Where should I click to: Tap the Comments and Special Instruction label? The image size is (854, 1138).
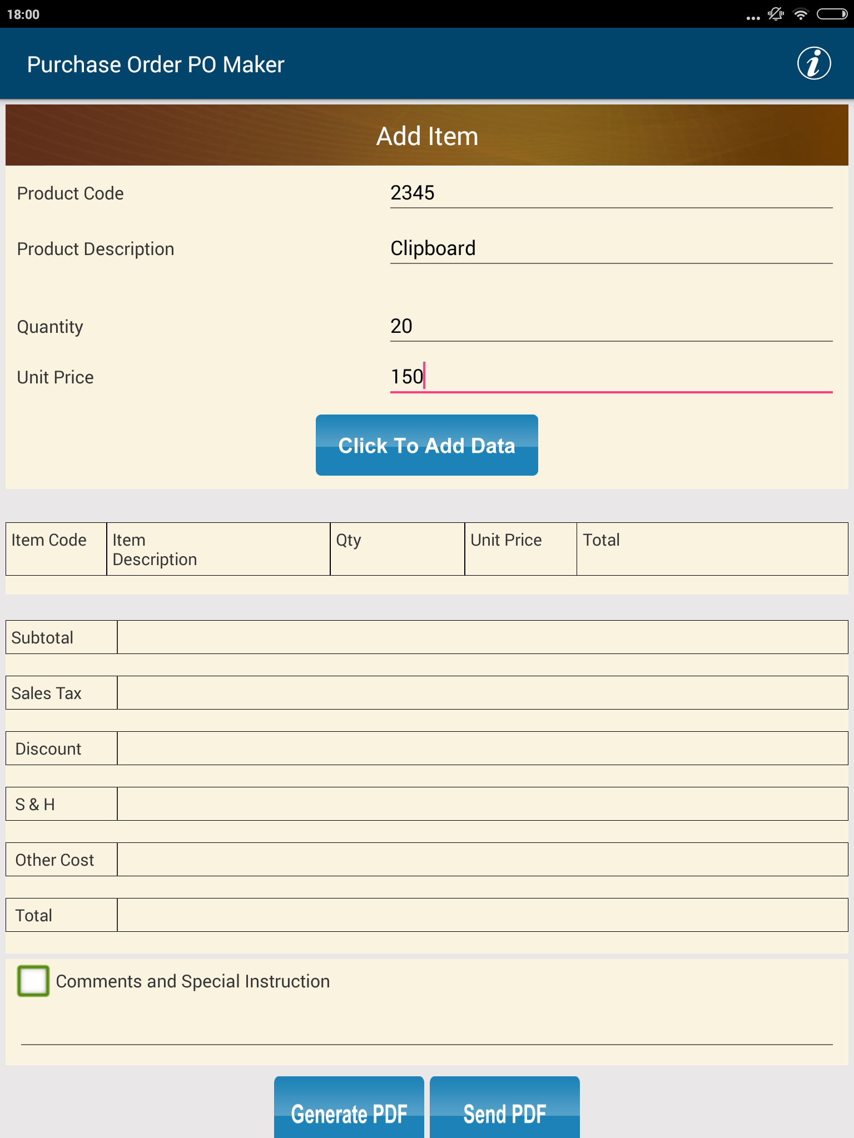193,981
